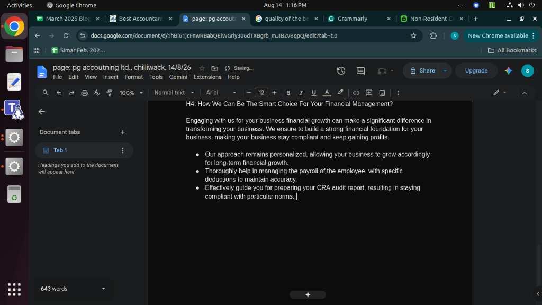Toggle underline formatting
This screenshot has width=542, height=305.
(x=313, y=93)
